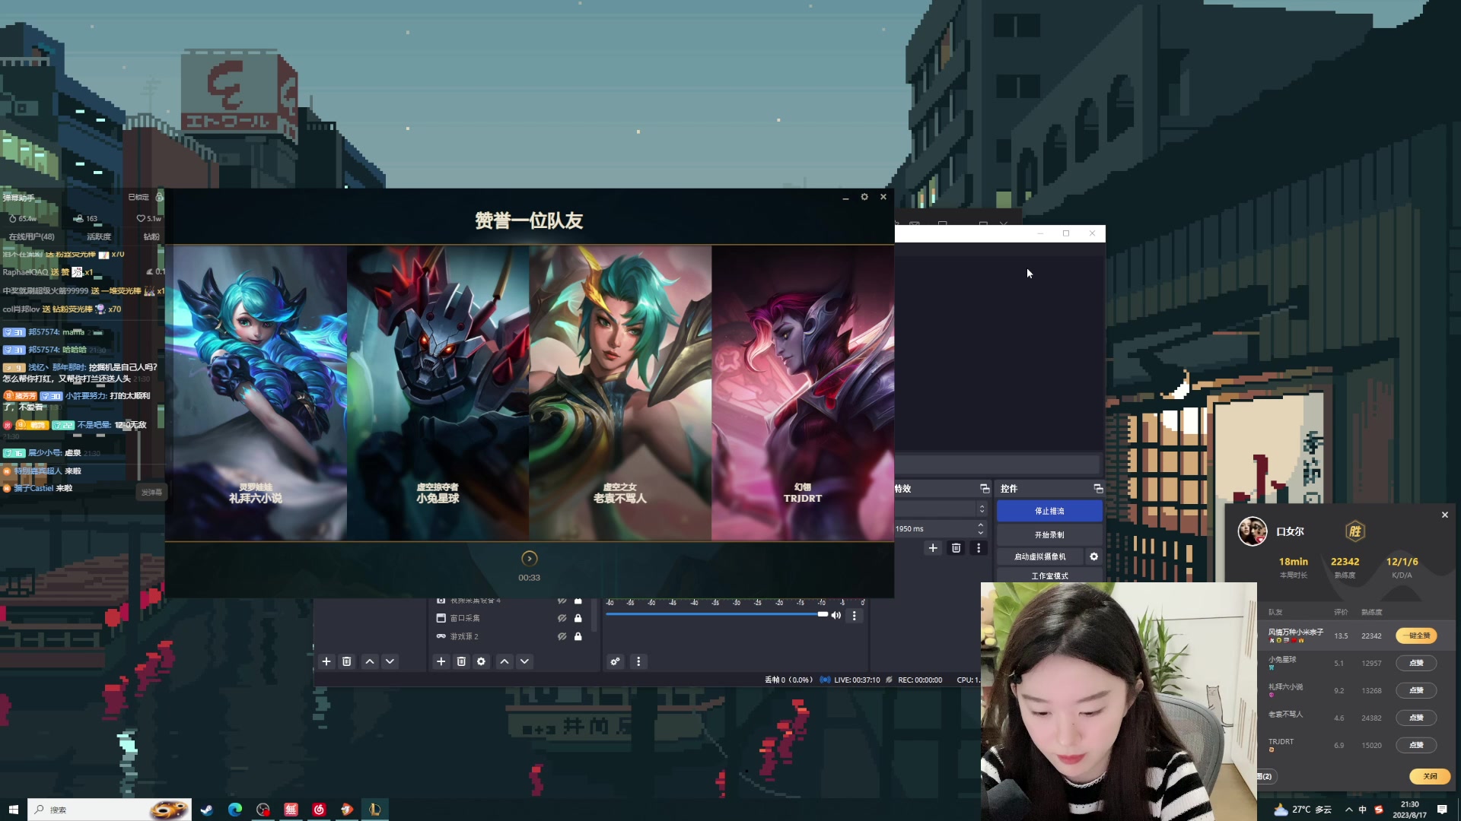
Task: Move scene down arrow in scenes panel
Action: (x=390, y=661)
